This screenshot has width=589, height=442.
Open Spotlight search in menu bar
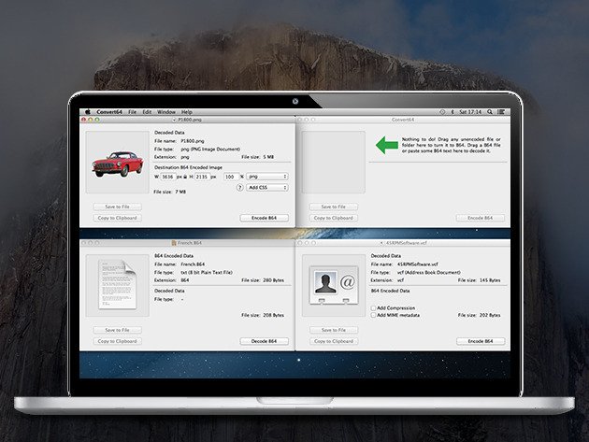[492, 111]
